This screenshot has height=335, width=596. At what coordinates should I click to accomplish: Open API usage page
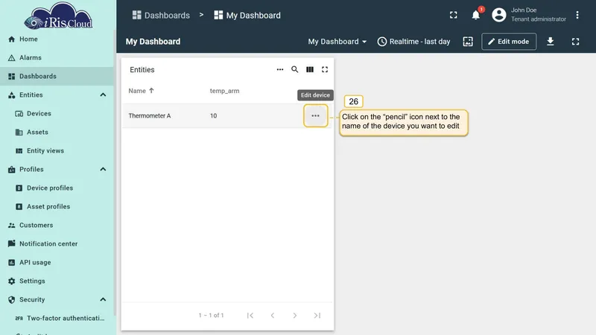pos(57,263)
